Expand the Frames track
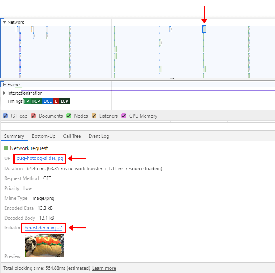 point(4,85)
